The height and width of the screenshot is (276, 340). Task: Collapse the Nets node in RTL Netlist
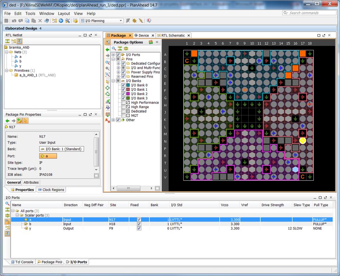[x=7, y=52]
